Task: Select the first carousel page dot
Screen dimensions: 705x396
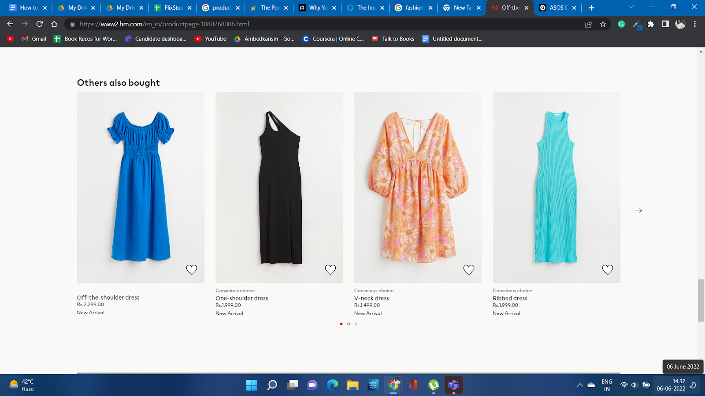Action: [341, 324]
